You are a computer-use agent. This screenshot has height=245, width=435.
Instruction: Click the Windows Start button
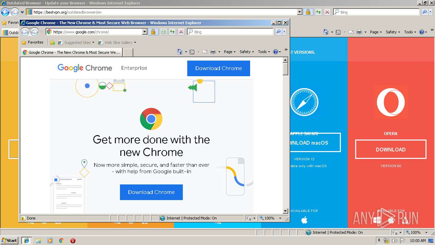tap(10, 241)
